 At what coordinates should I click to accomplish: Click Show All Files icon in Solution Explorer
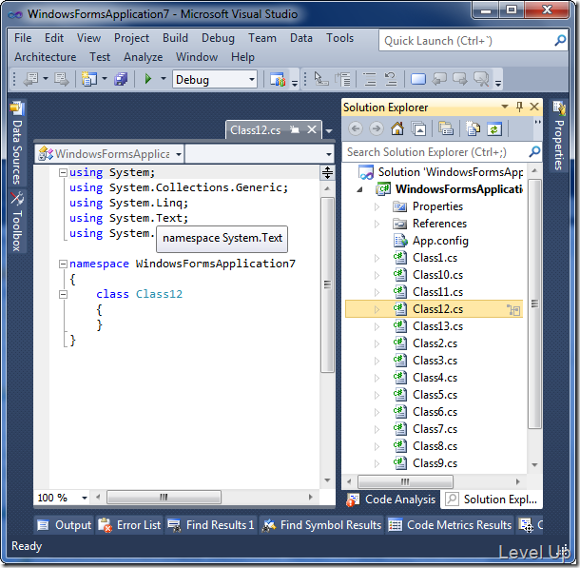click(474, 129)
